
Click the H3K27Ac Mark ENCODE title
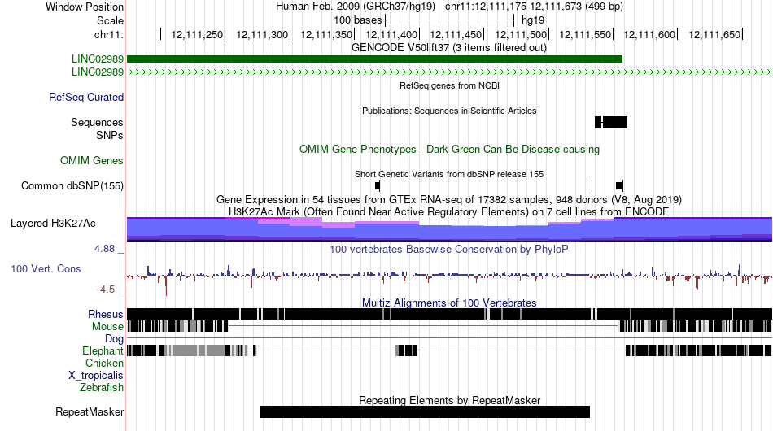point(449,211)
